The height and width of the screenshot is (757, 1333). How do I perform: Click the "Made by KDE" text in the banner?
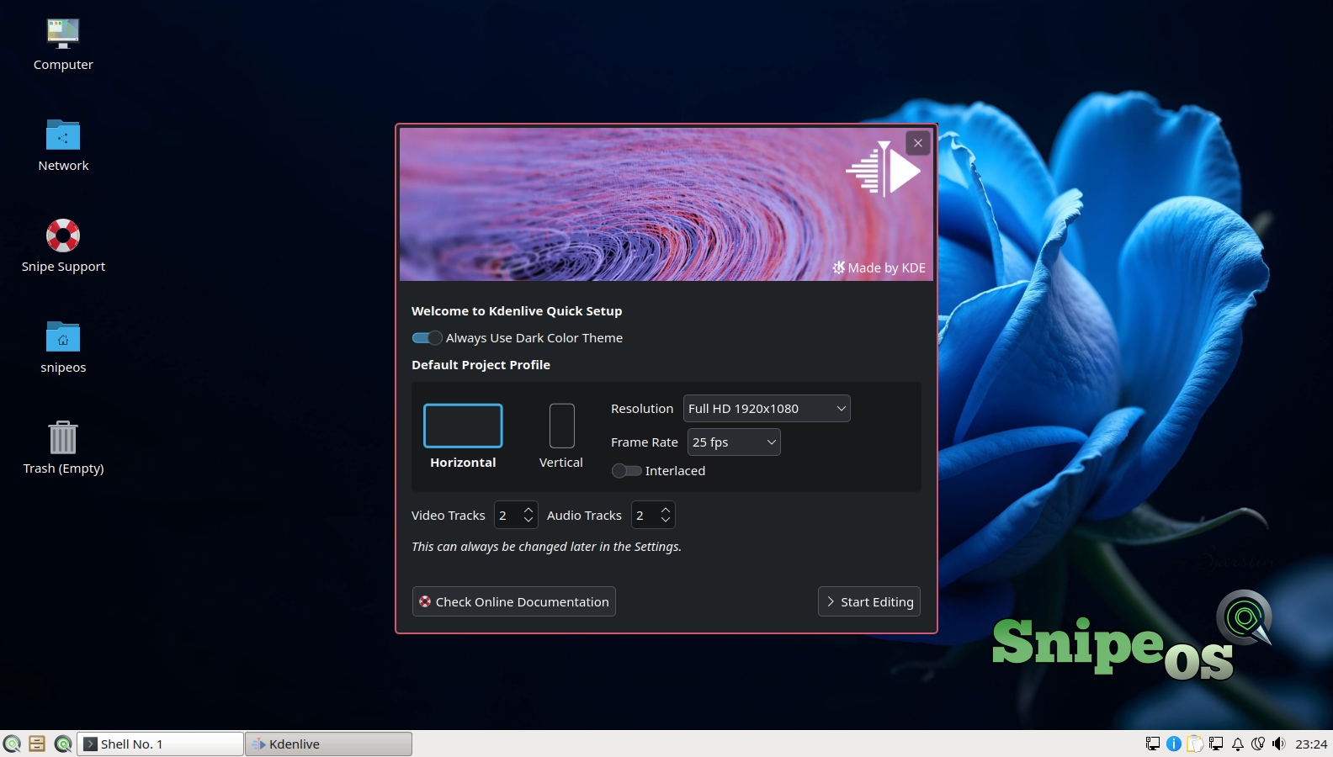tap(887, 268)
